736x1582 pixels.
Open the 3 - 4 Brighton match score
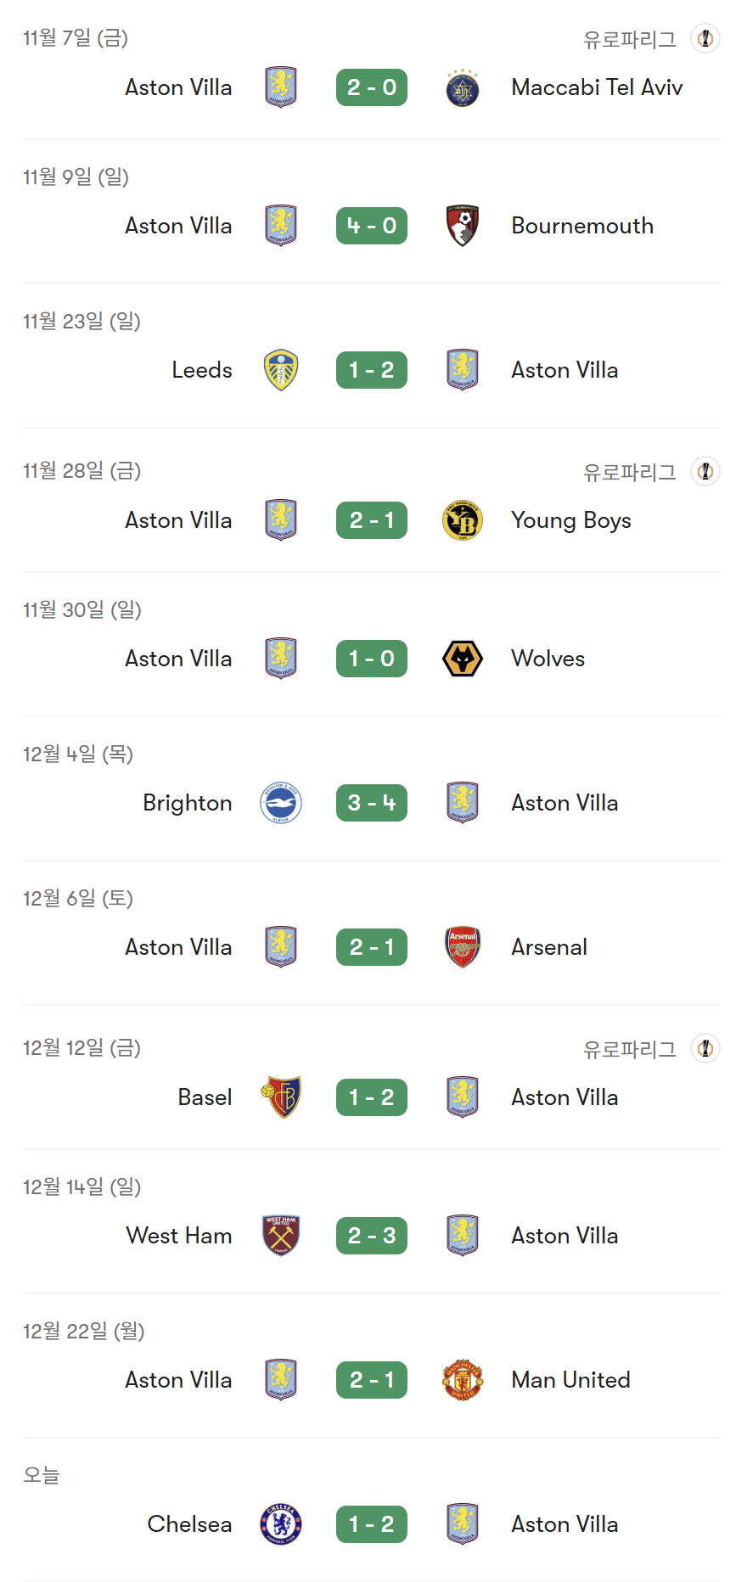[372, 803]
